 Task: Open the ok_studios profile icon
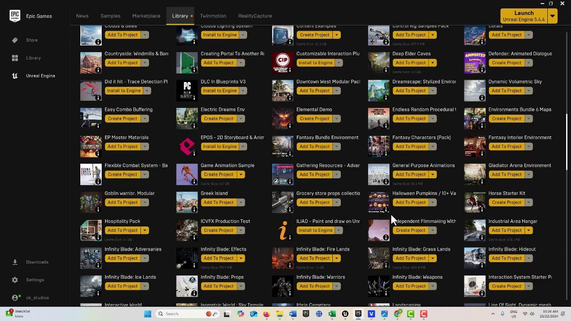[15, 298]
